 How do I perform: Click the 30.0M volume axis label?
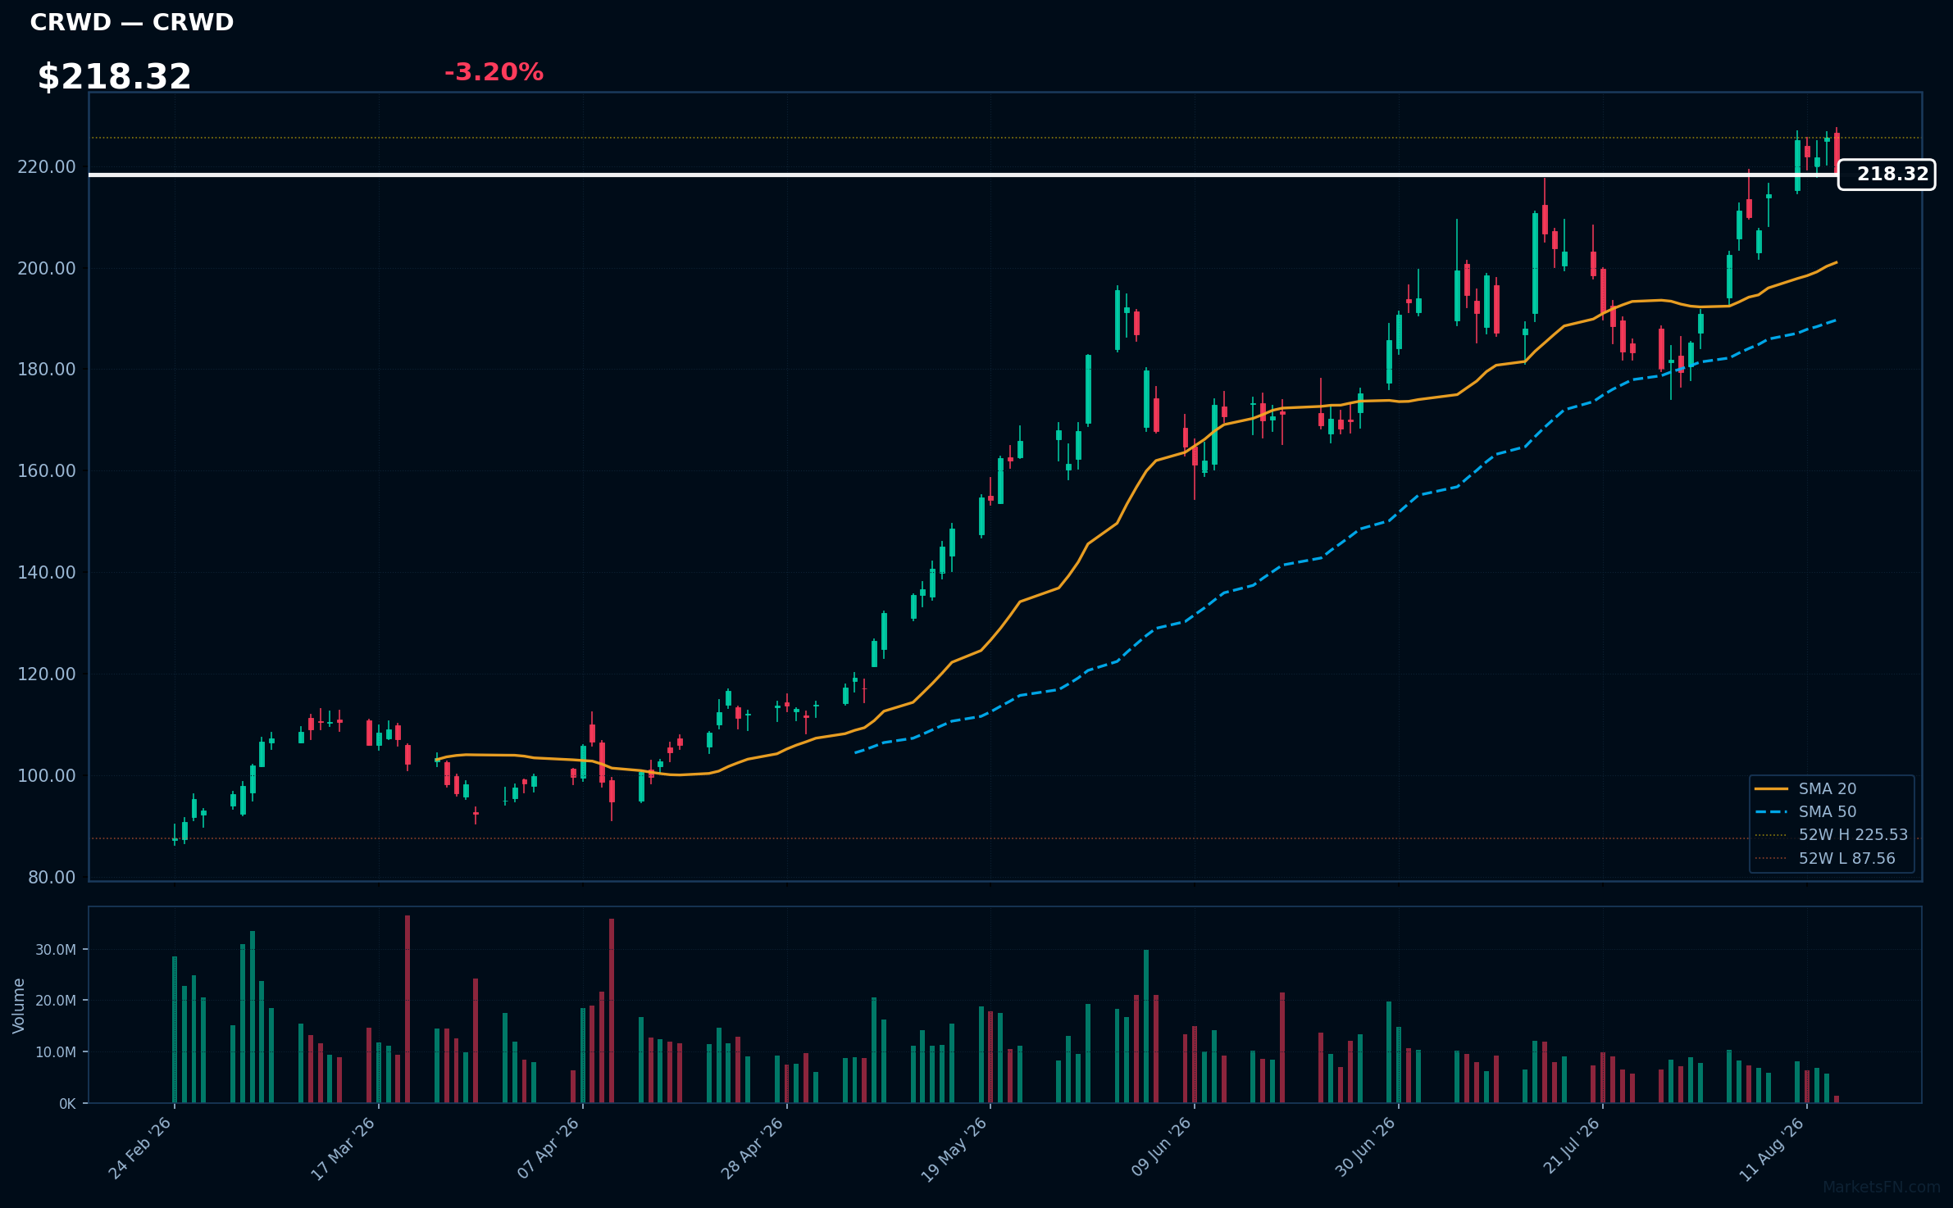56,950
